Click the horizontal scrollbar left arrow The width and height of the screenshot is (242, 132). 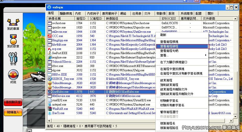point(49,121)
